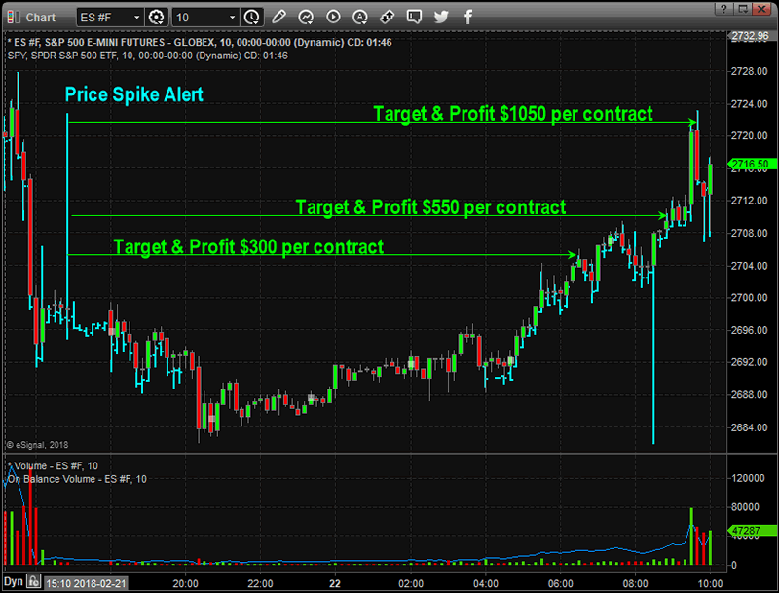Click the 20:00 time axis label
The width and height of the screenshot is (779, 593).
185,583
